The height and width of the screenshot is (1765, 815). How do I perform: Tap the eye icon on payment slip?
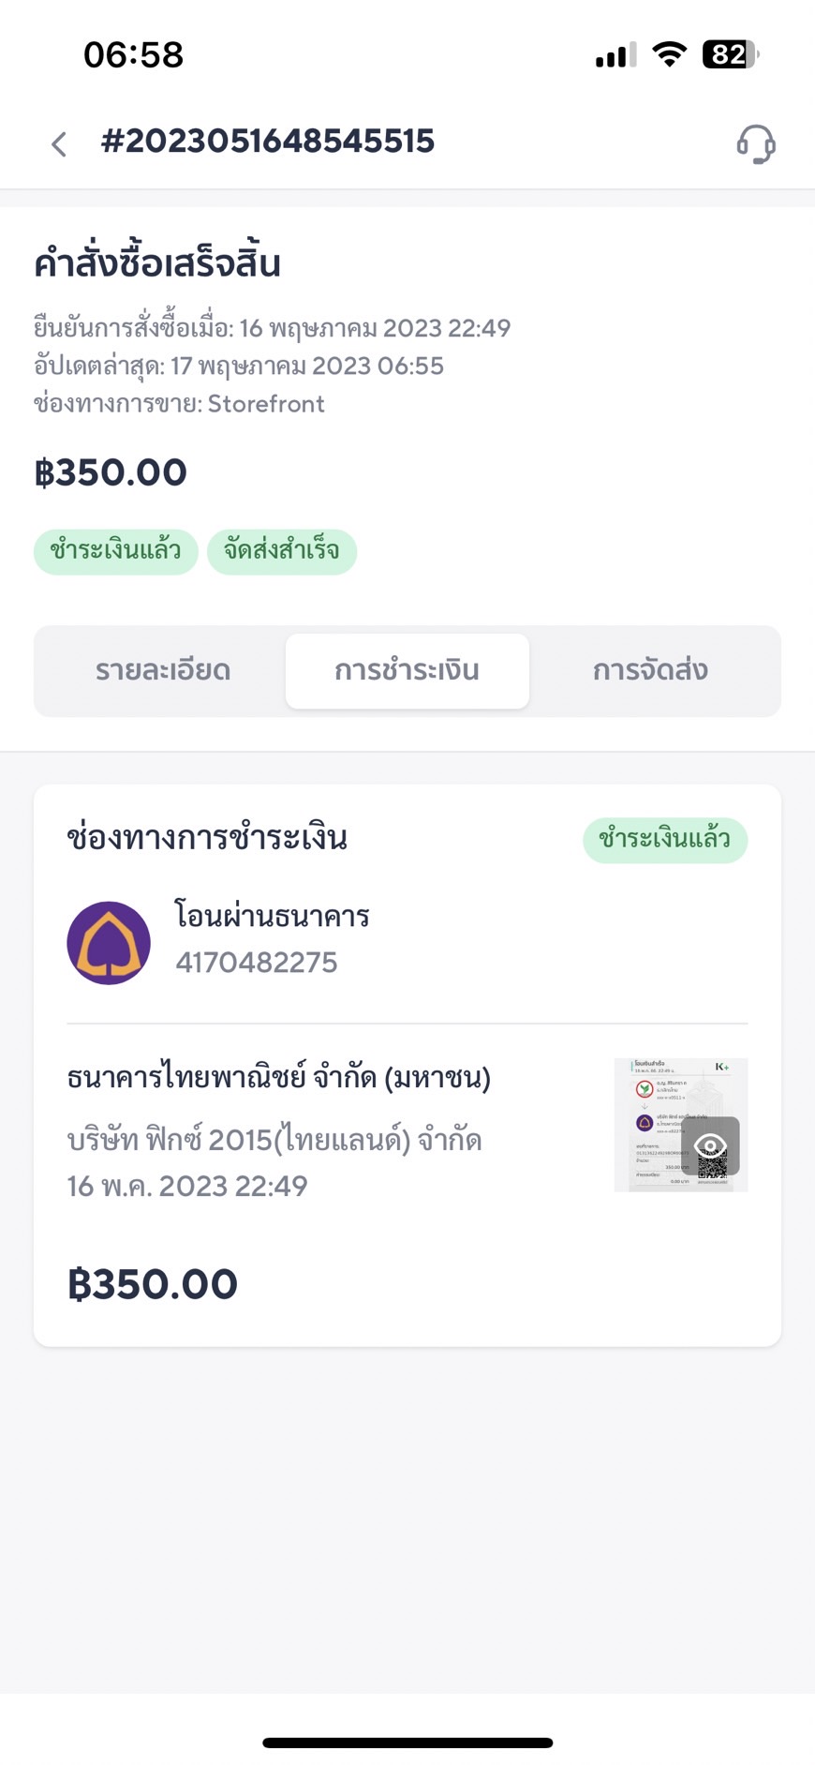click(x=711, y=1145)
